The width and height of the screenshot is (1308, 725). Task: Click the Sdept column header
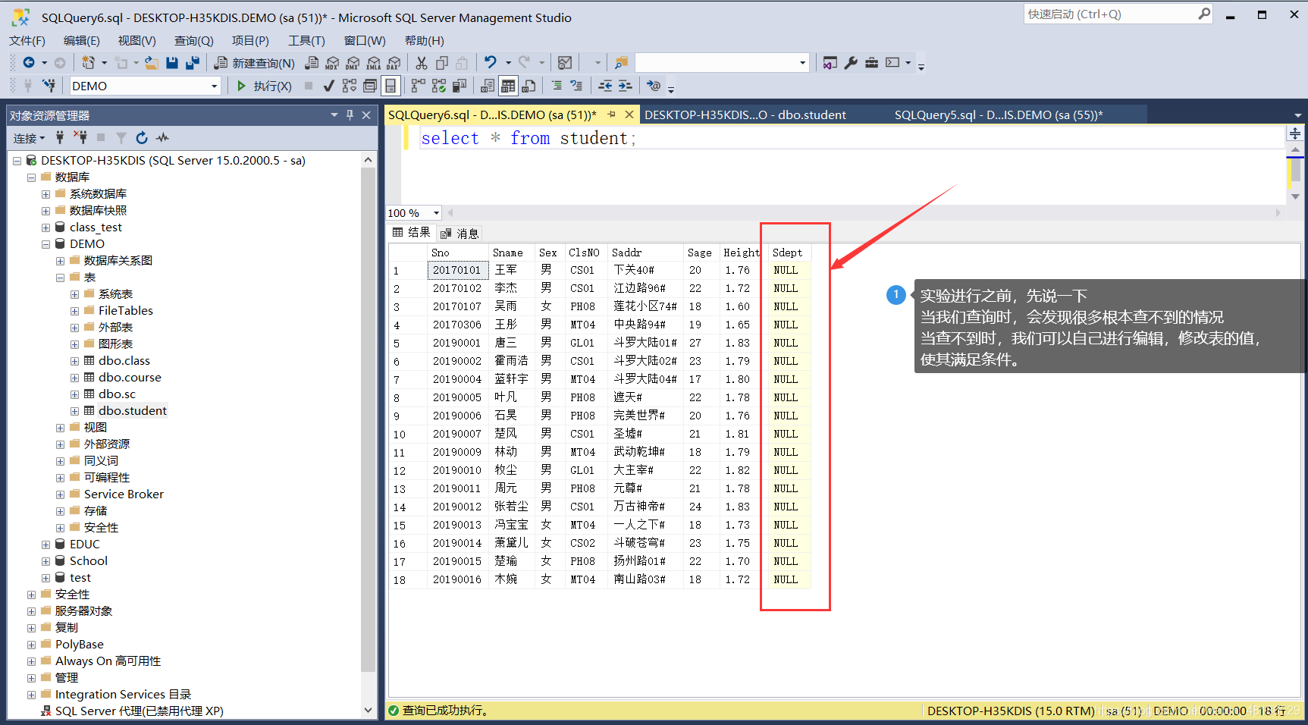point(789,253)
